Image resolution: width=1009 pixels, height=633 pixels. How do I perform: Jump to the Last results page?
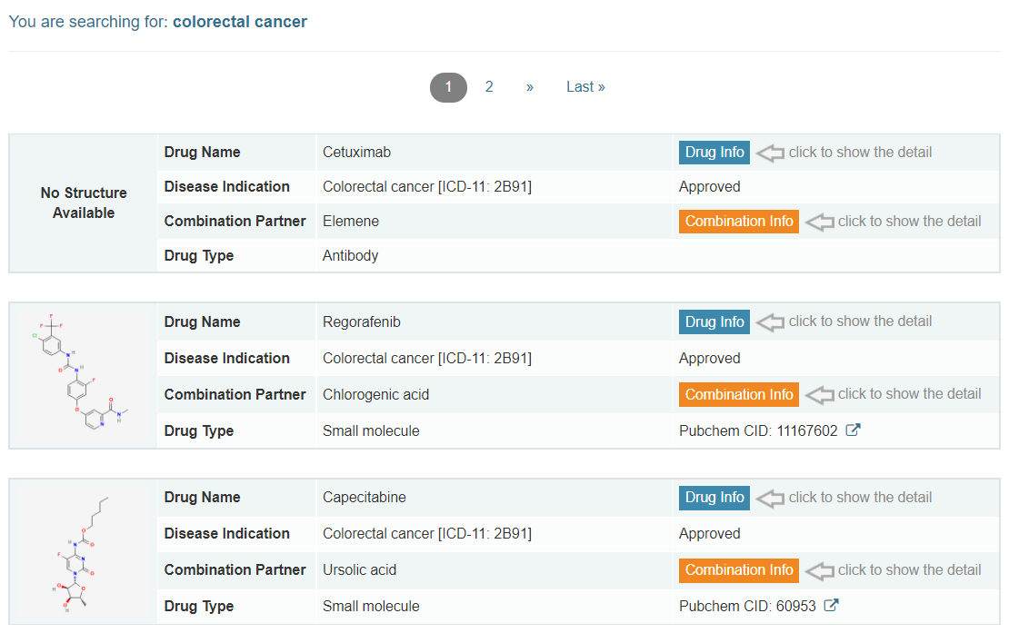tap(585, 87)
